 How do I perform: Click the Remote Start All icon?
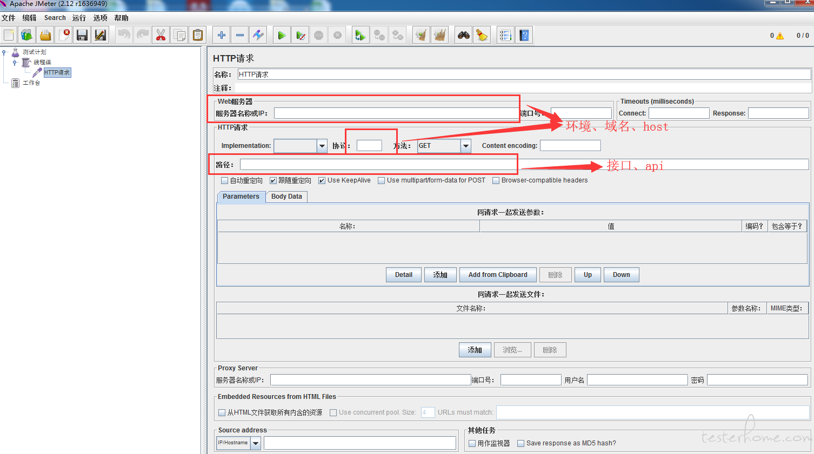[x=361, y=35]
